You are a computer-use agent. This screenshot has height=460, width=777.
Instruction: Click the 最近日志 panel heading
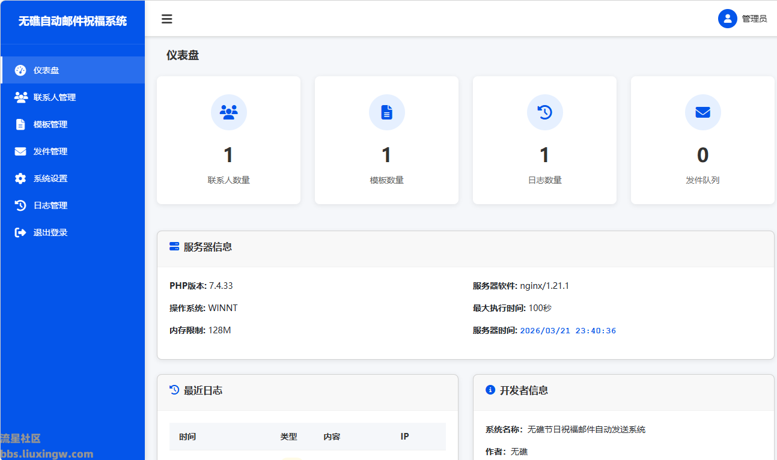(203, 390)
